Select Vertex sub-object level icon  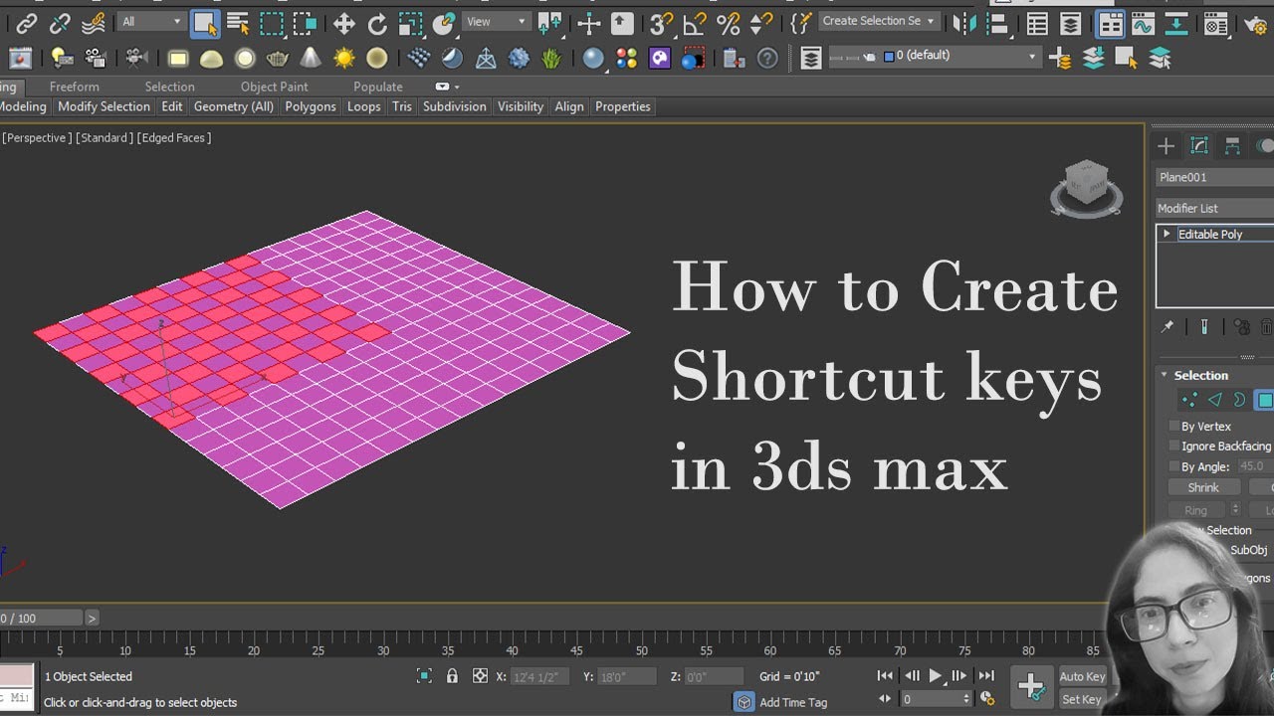click(1188, 400)
